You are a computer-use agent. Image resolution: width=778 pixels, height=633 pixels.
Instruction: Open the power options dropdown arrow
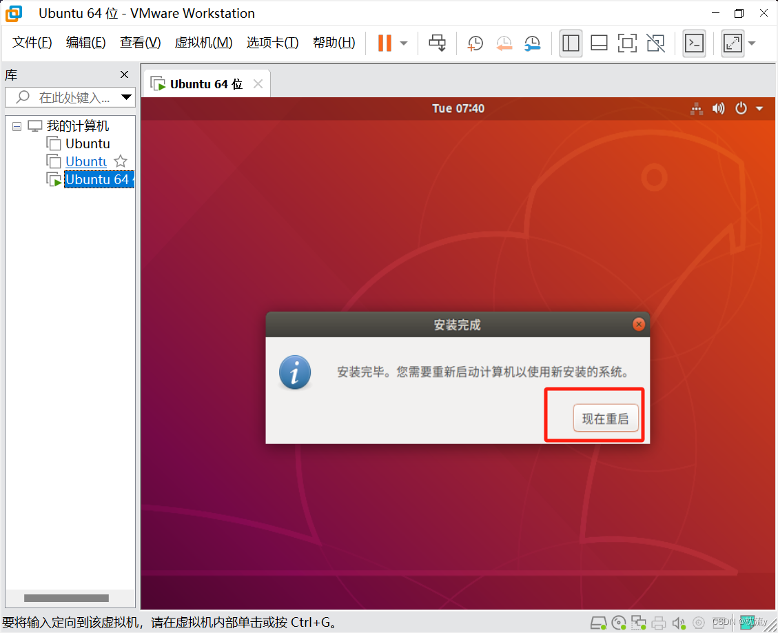pyautogui.click(x=404, y=43)
